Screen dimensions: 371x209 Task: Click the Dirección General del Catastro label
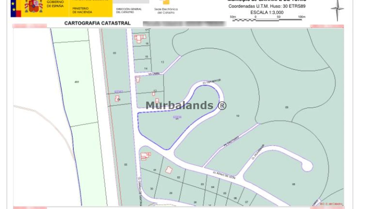(x=129, y=11)
